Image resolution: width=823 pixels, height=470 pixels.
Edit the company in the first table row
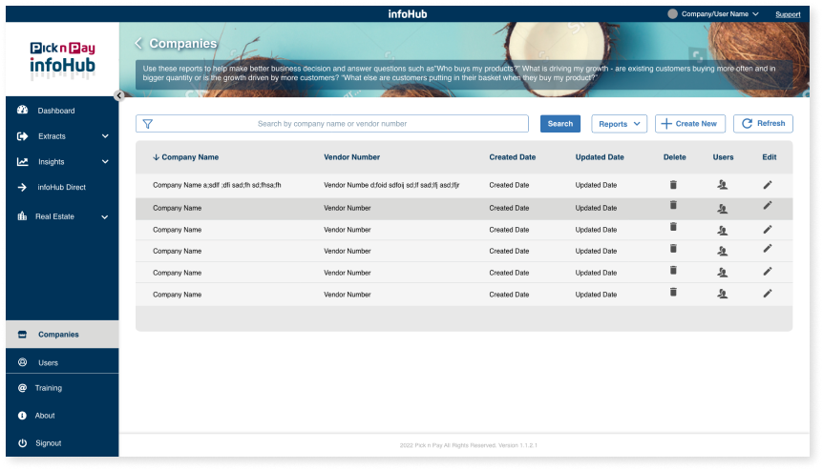point(768,184)
